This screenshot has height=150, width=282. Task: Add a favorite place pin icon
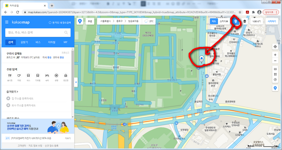coord(275,88)
